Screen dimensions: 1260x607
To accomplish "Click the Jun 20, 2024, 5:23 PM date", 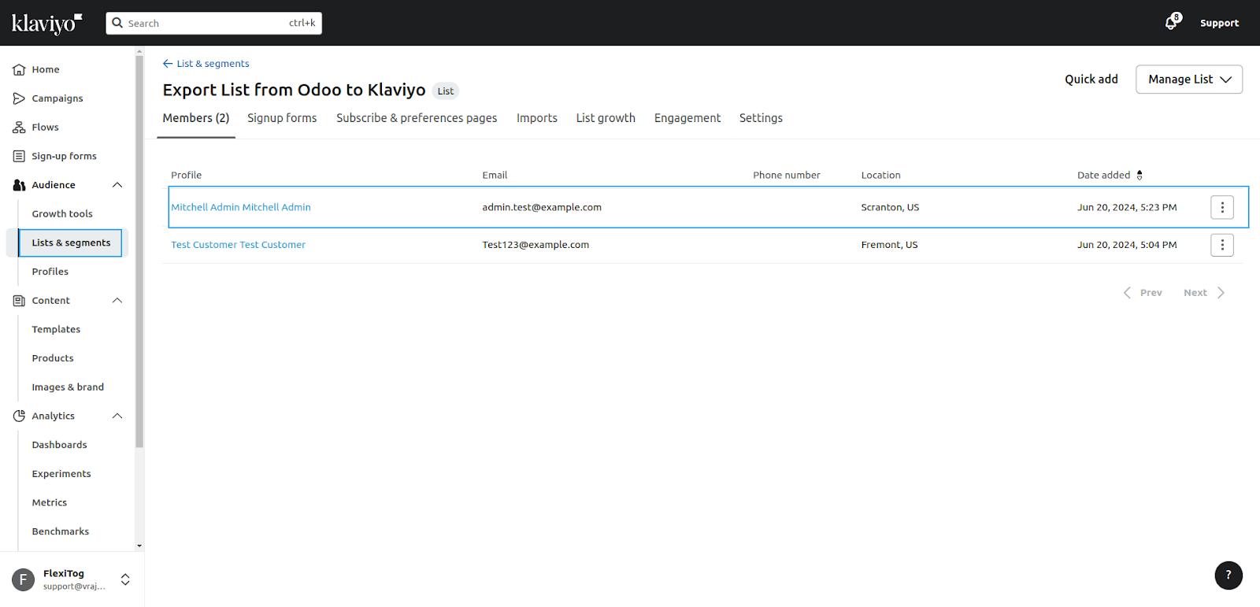I will (x=1127, y=207).
